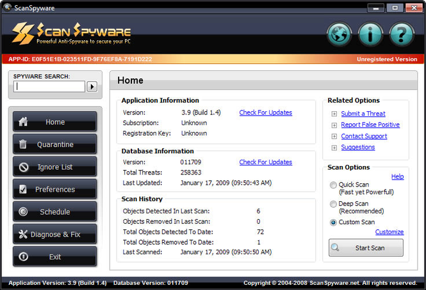This screenshot has height=290, width=426.
Task: Click the total threats value 258363
Action: (191, 172)
